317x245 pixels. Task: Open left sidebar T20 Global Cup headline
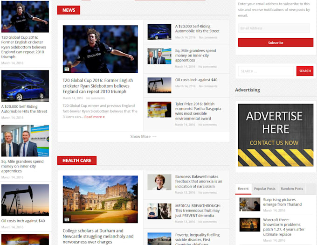point(23,47)
